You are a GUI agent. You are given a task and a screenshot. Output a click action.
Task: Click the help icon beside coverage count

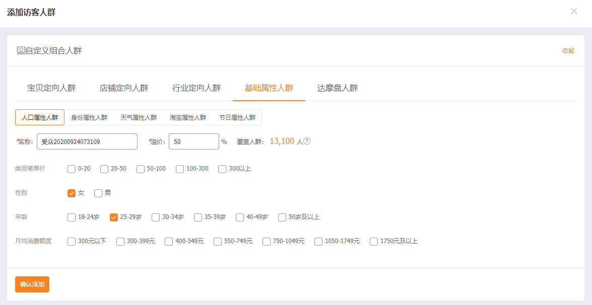pyautogui.click(x=307, y=141)
